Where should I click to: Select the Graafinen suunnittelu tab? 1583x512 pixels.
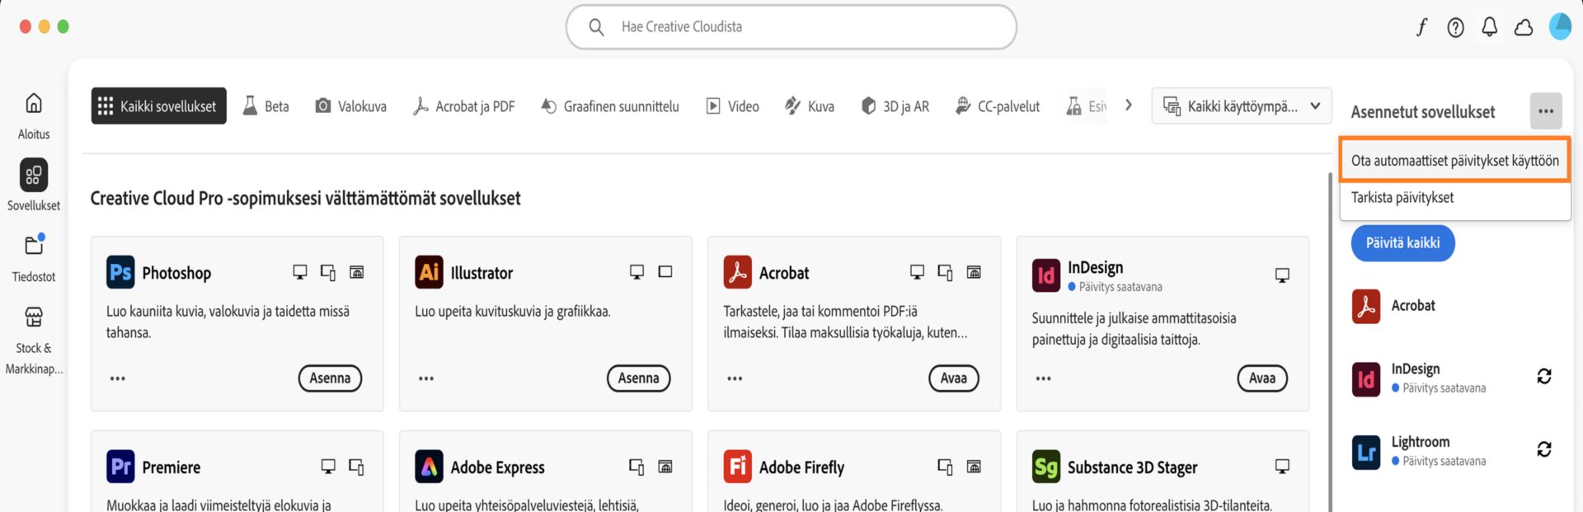pyautogui.click(x=610, y=106)
